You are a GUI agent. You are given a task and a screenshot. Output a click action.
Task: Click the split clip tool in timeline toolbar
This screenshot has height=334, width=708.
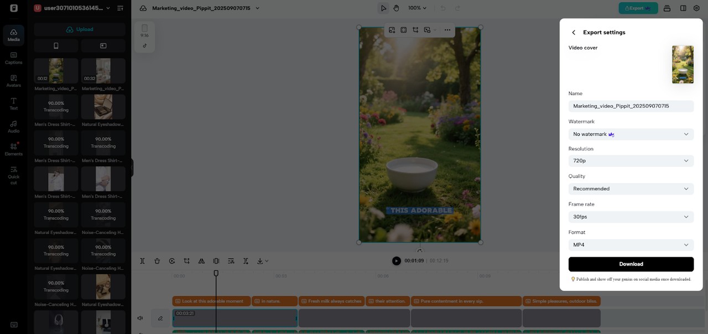point(142,261)
